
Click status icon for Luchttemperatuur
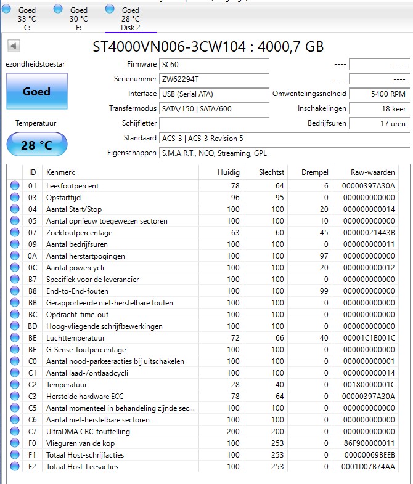coord(15,337)
